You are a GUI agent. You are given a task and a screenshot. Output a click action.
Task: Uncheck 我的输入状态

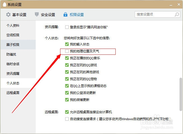[67, 44]
